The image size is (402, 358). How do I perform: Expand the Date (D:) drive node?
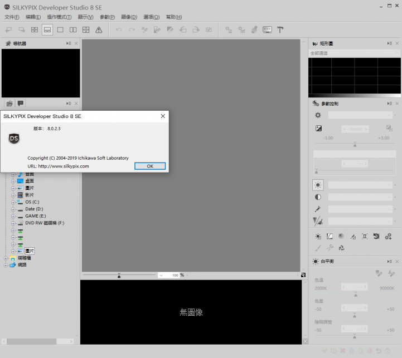click(x=13, y=209)
